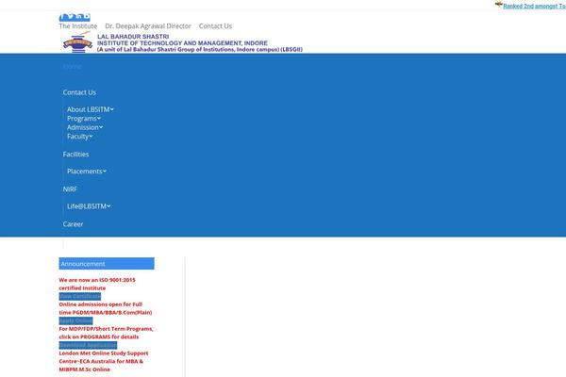Expand the Programs dropdown menu

84,119
